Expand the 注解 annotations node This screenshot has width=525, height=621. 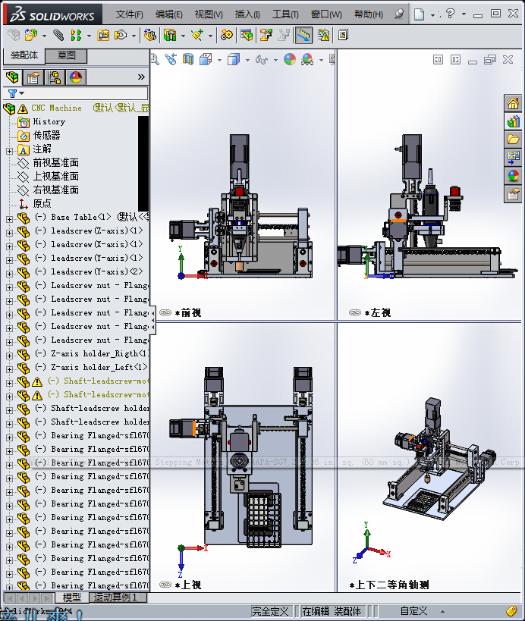pos(9,151)
